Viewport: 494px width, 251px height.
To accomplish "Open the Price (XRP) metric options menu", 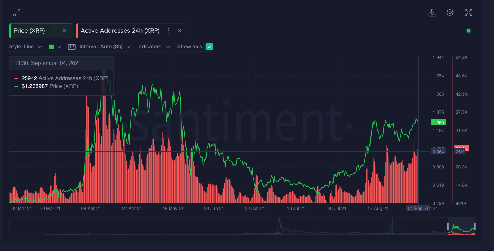I will coord(54,31).
